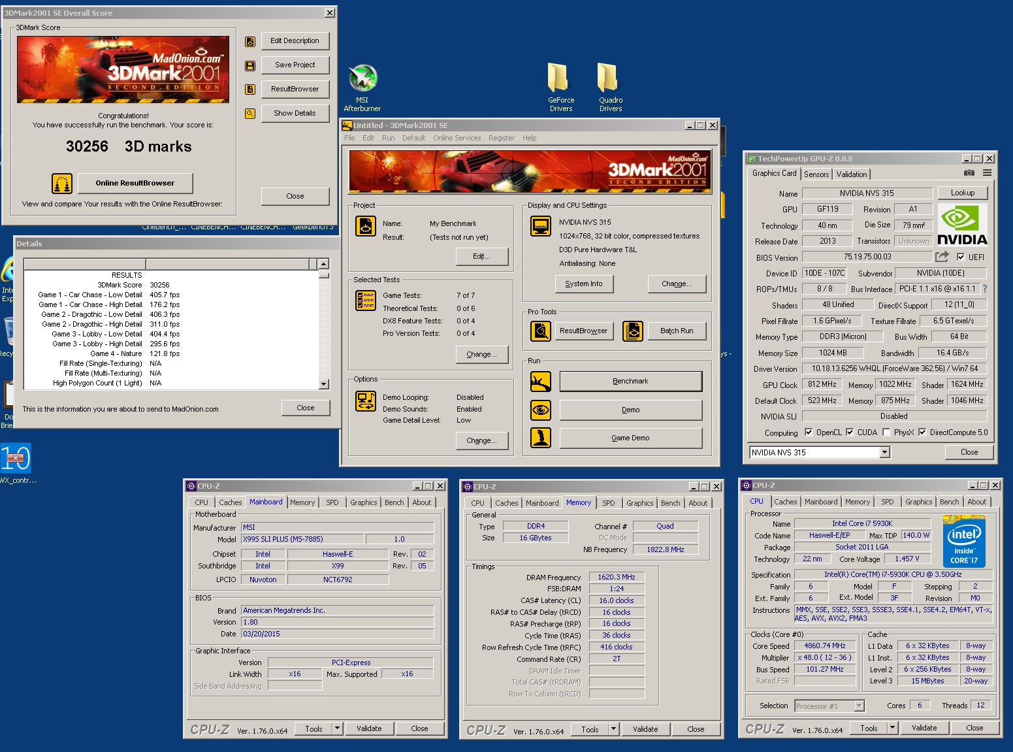Click Validate in Memory CPU-Z window

tap(645, 729)
